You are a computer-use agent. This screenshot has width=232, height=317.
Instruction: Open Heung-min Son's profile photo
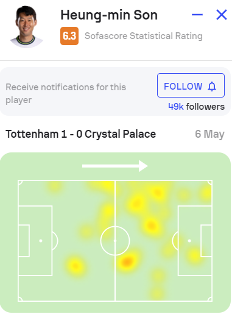(x=27, y=27)
